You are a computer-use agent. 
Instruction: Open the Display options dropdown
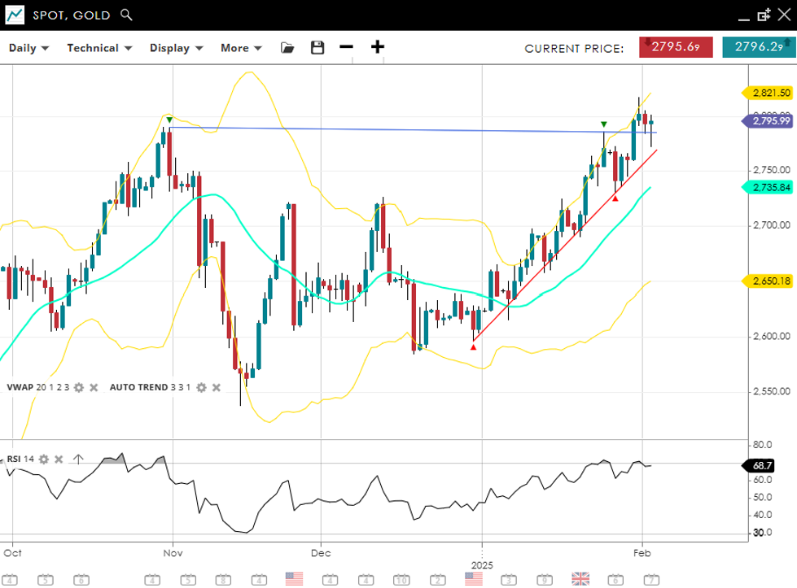pyautogui.click(x=176, y=48)
